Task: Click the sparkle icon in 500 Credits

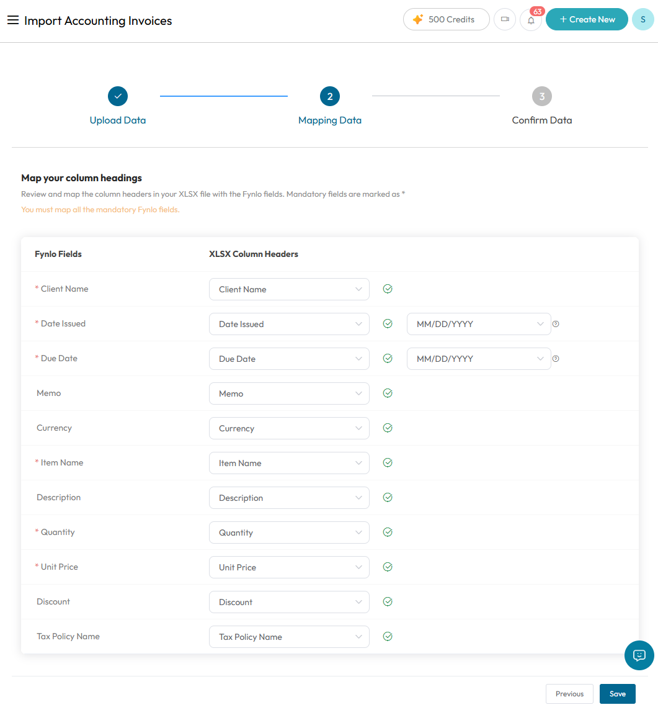Action: tap(418, 19)
